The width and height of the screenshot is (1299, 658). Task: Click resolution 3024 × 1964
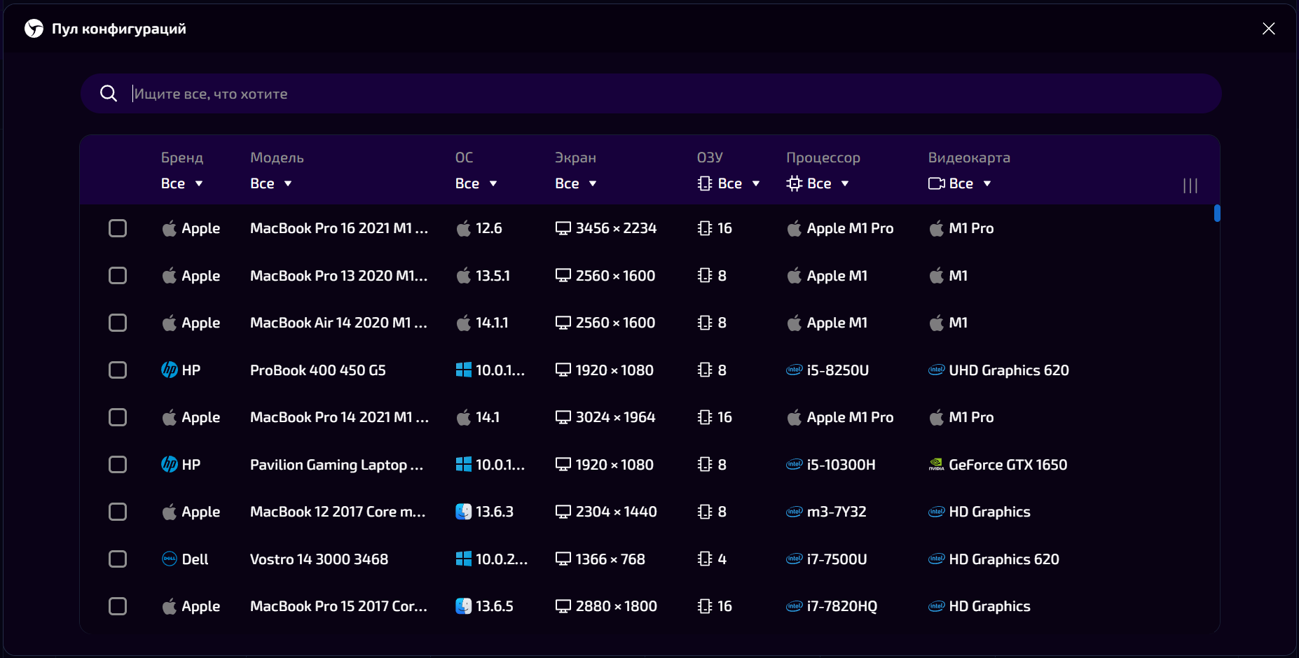[x=615, y=417]
